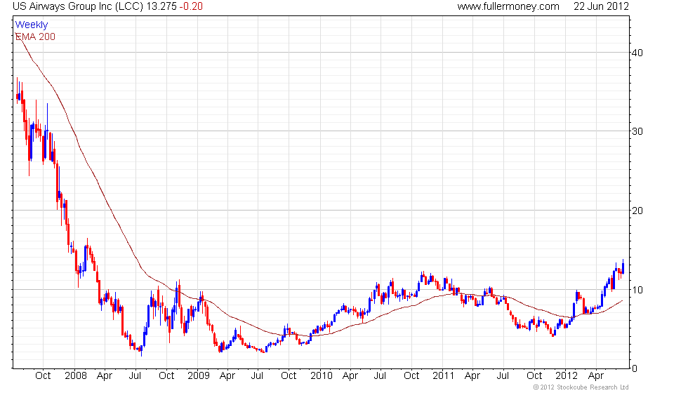Click the 10 price axis label
Screen dimensions: 688x393
point(637,289)
